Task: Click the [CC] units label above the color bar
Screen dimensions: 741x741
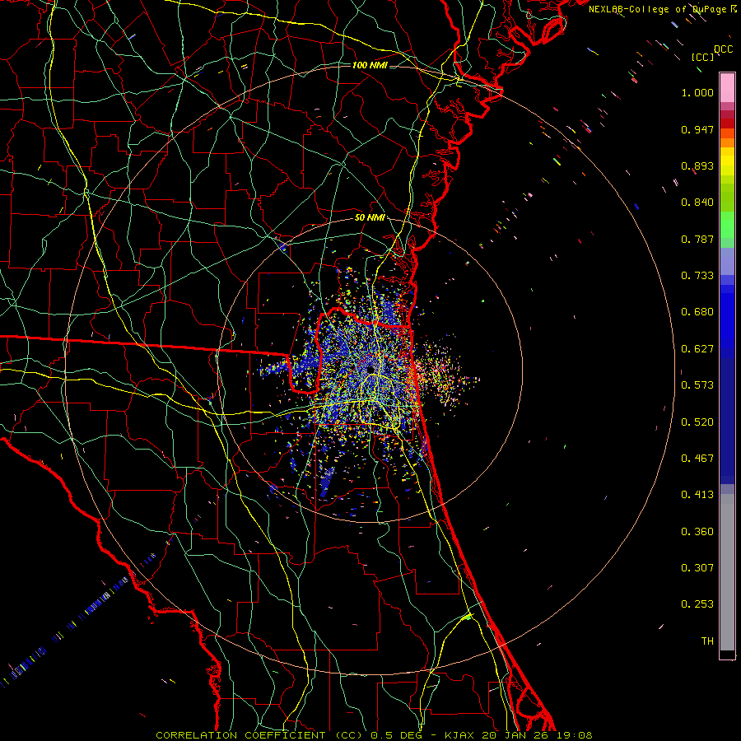Action: coord(703,57)
